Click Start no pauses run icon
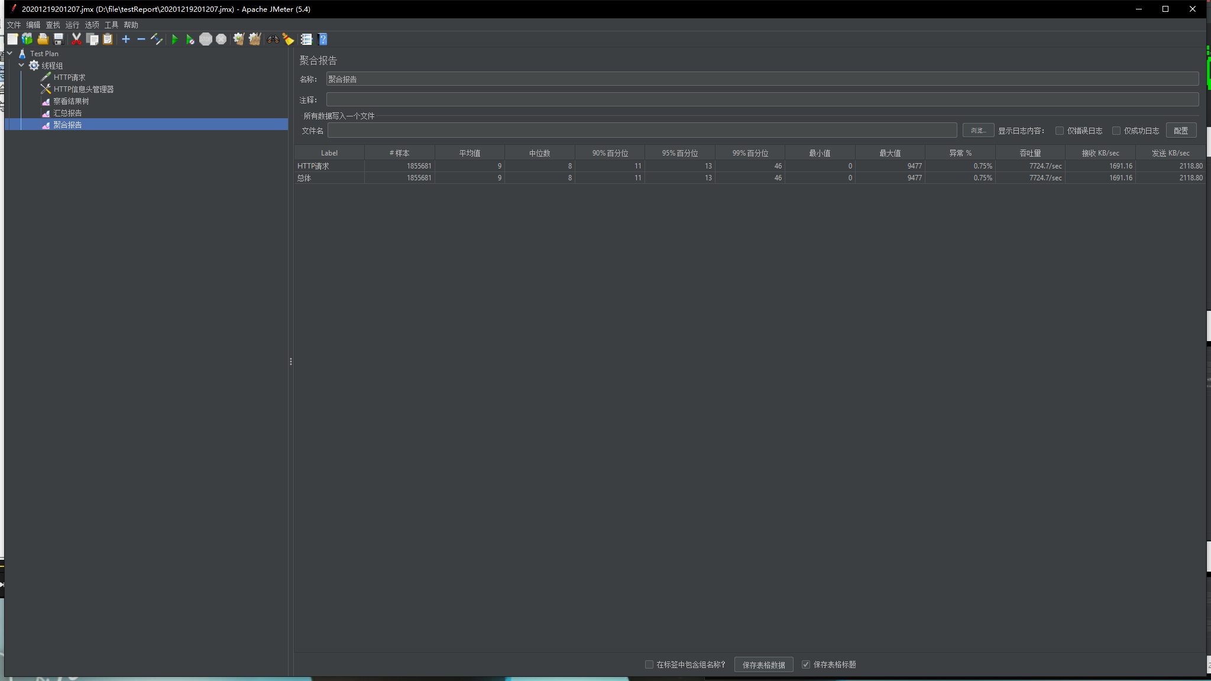Image resolution: width=1211 pixels, height=681 pixels. pyautogui.click(x=190, y=40)
